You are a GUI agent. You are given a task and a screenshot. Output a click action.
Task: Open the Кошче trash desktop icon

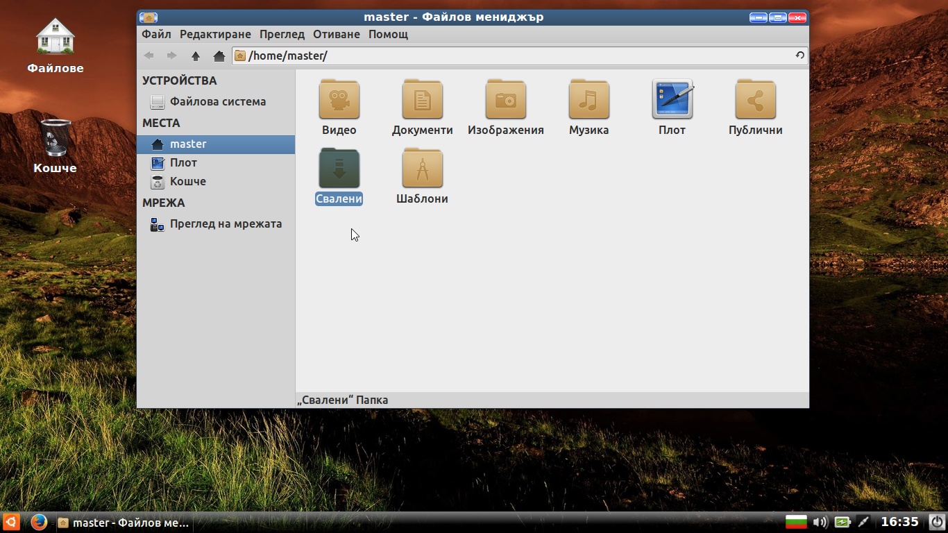point(56,146)
